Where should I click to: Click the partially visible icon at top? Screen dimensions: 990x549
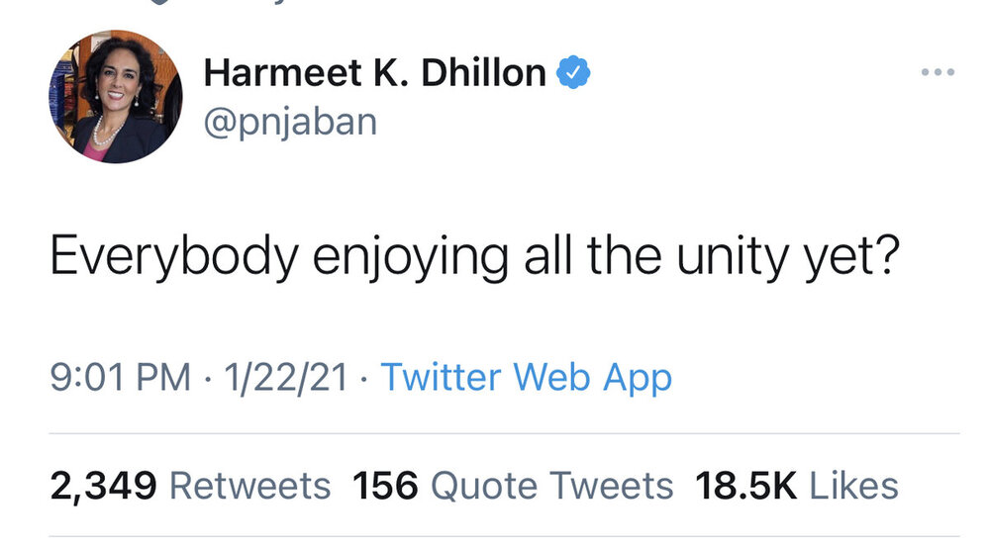point(159,2)
